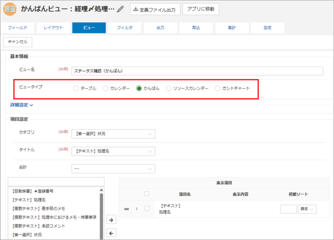Open the レイアウト tab
The image size is (334, 240).
click(53, 28)
